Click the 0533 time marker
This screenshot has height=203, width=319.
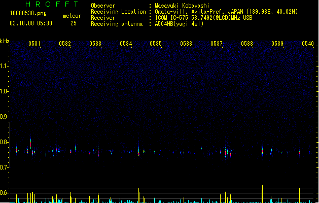pyautogui.click(x=95, y=44)
